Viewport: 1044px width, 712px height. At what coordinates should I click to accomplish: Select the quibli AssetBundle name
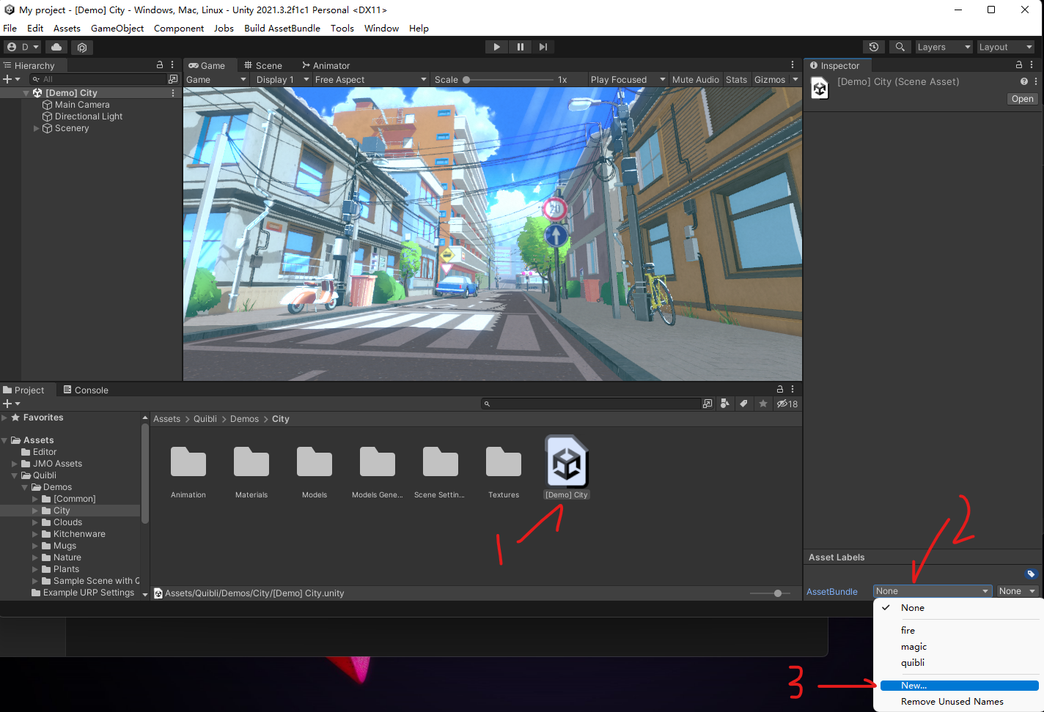point(913,663)
